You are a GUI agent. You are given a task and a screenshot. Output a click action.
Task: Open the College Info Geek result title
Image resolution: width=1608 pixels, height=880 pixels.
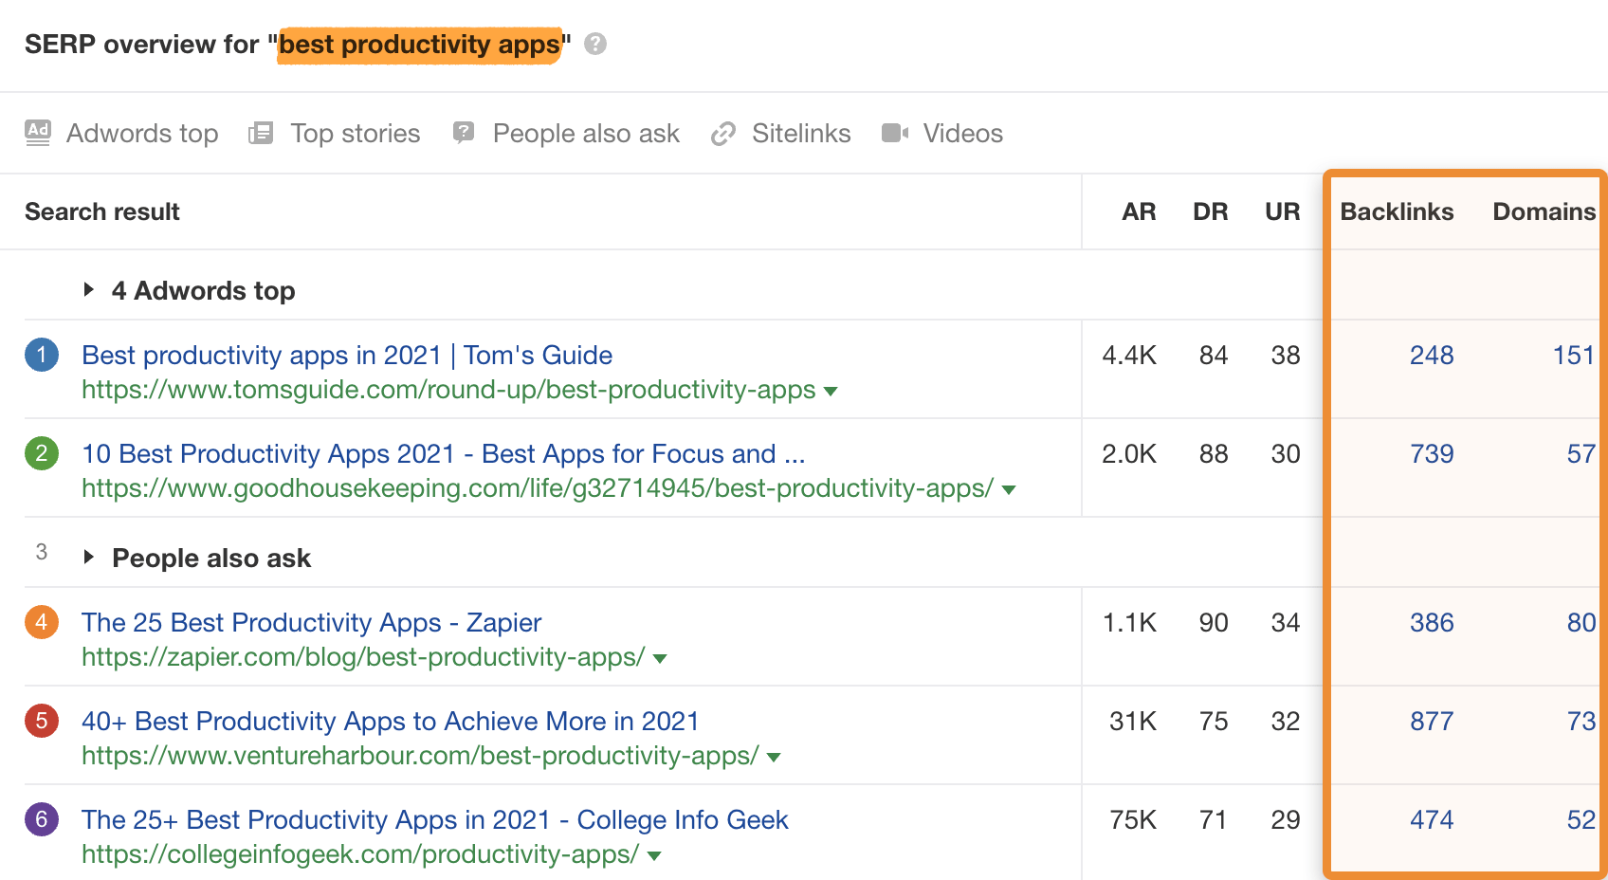pyautogui.click(x=434, y=820)
